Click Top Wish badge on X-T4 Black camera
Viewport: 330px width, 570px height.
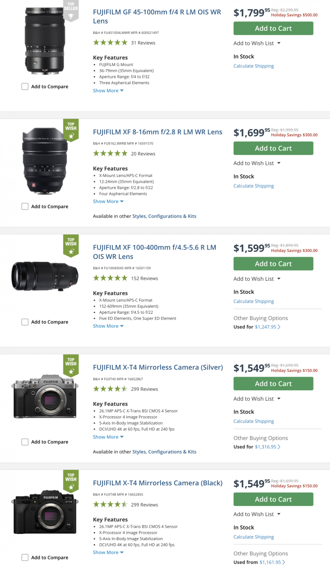(70, 480)
